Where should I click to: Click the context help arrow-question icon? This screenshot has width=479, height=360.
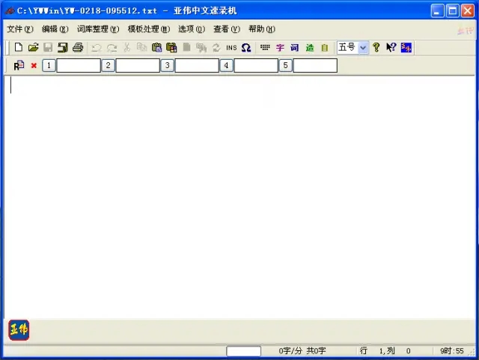click(x=391, y=47)
